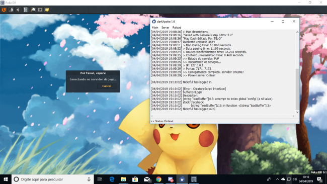The image size is (327, 184).
Task: Click the microphone icon in the taskbar search box
Action: [x=89, y=179]
